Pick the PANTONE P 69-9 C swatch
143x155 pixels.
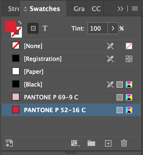(x=71, y=97)
